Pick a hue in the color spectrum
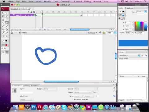This screenshot has height=112, width=149. [x=139, y=26]
